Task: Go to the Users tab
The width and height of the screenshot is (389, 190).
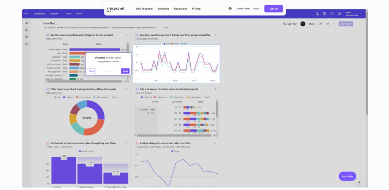Action: (69, 14)
